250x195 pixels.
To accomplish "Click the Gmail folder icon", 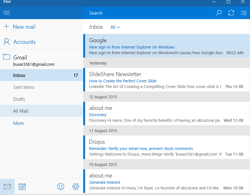I will (x=7, y=57).
